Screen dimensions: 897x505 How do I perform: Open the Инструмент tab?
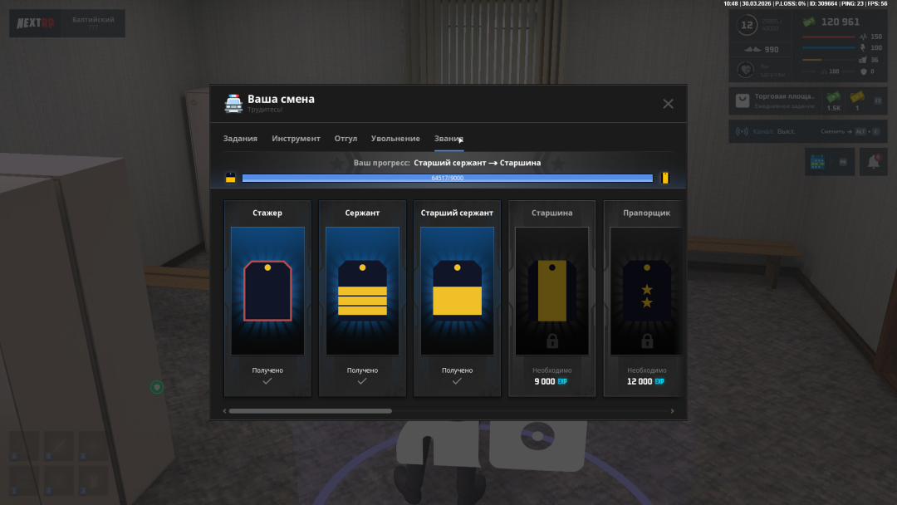(296, 139)
